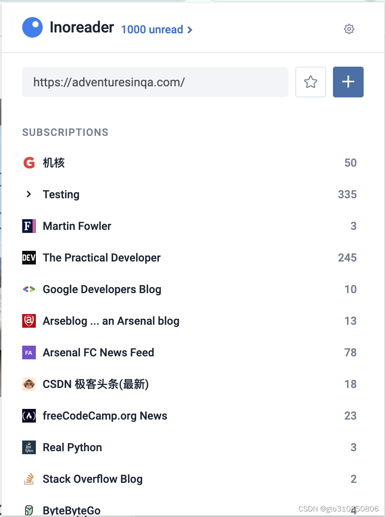Image resolution: width=385 pixels, height=517 pixels.
Task: Click the Arseblog feed favicon
Action: (x=29, y=321)
